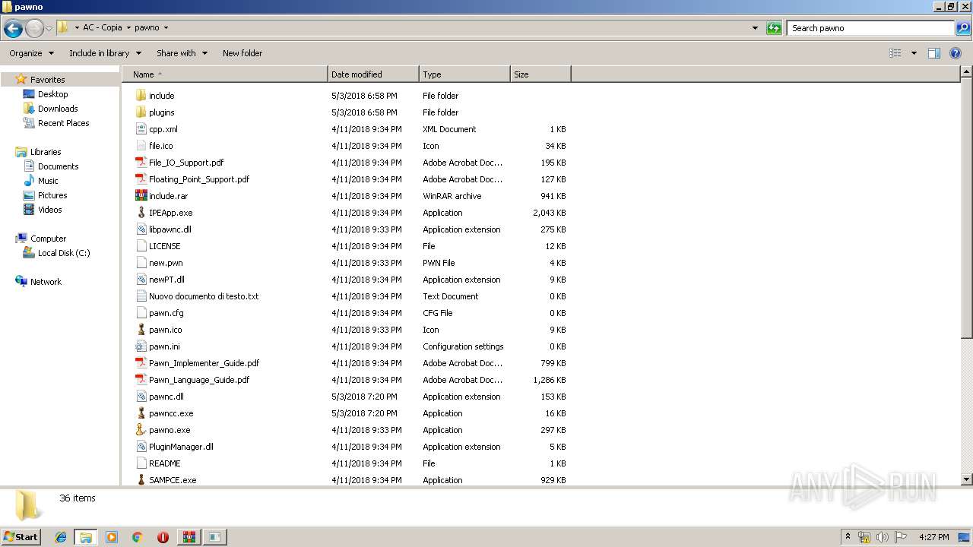Select the README file
The image size is (973, 547).
point(165,463)
